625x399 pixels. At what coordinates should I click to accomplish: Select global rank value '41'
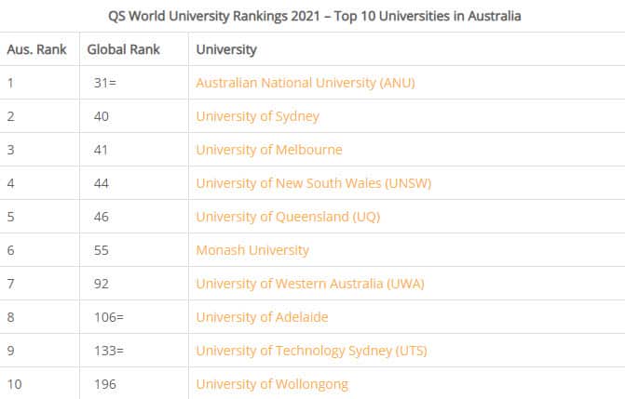coord(101,150)
